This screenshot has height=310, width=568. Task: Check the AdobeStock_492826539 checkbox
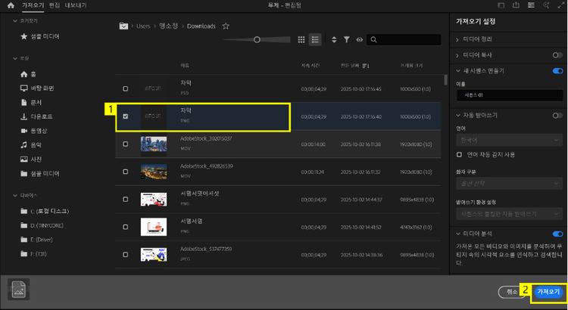tap(125, 172)
